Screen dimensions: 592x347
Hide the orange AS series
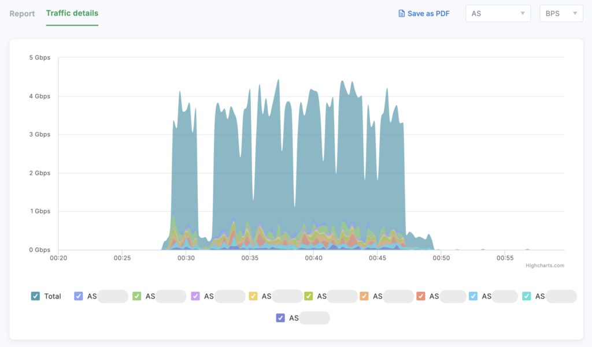364,296
